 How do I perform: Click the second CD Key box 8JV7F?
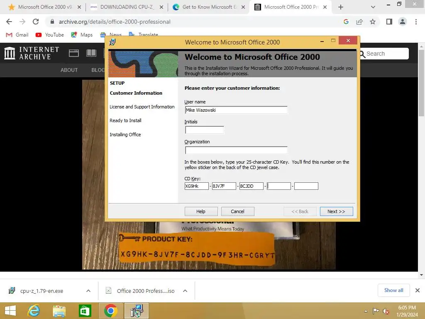(x=224, y=186)
